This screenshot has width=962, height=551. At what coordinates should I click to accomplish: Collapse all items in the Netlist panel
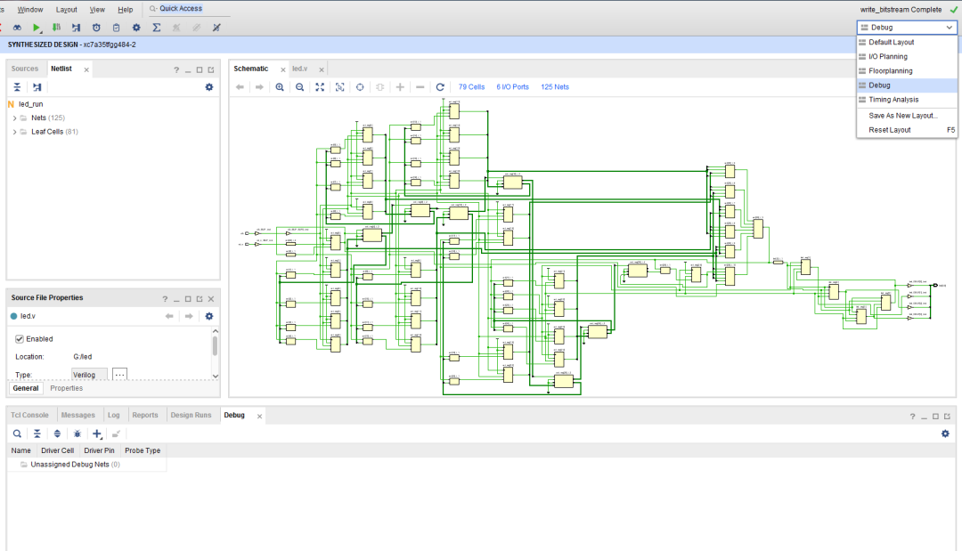pyautogui.click(x=17, y=87)
